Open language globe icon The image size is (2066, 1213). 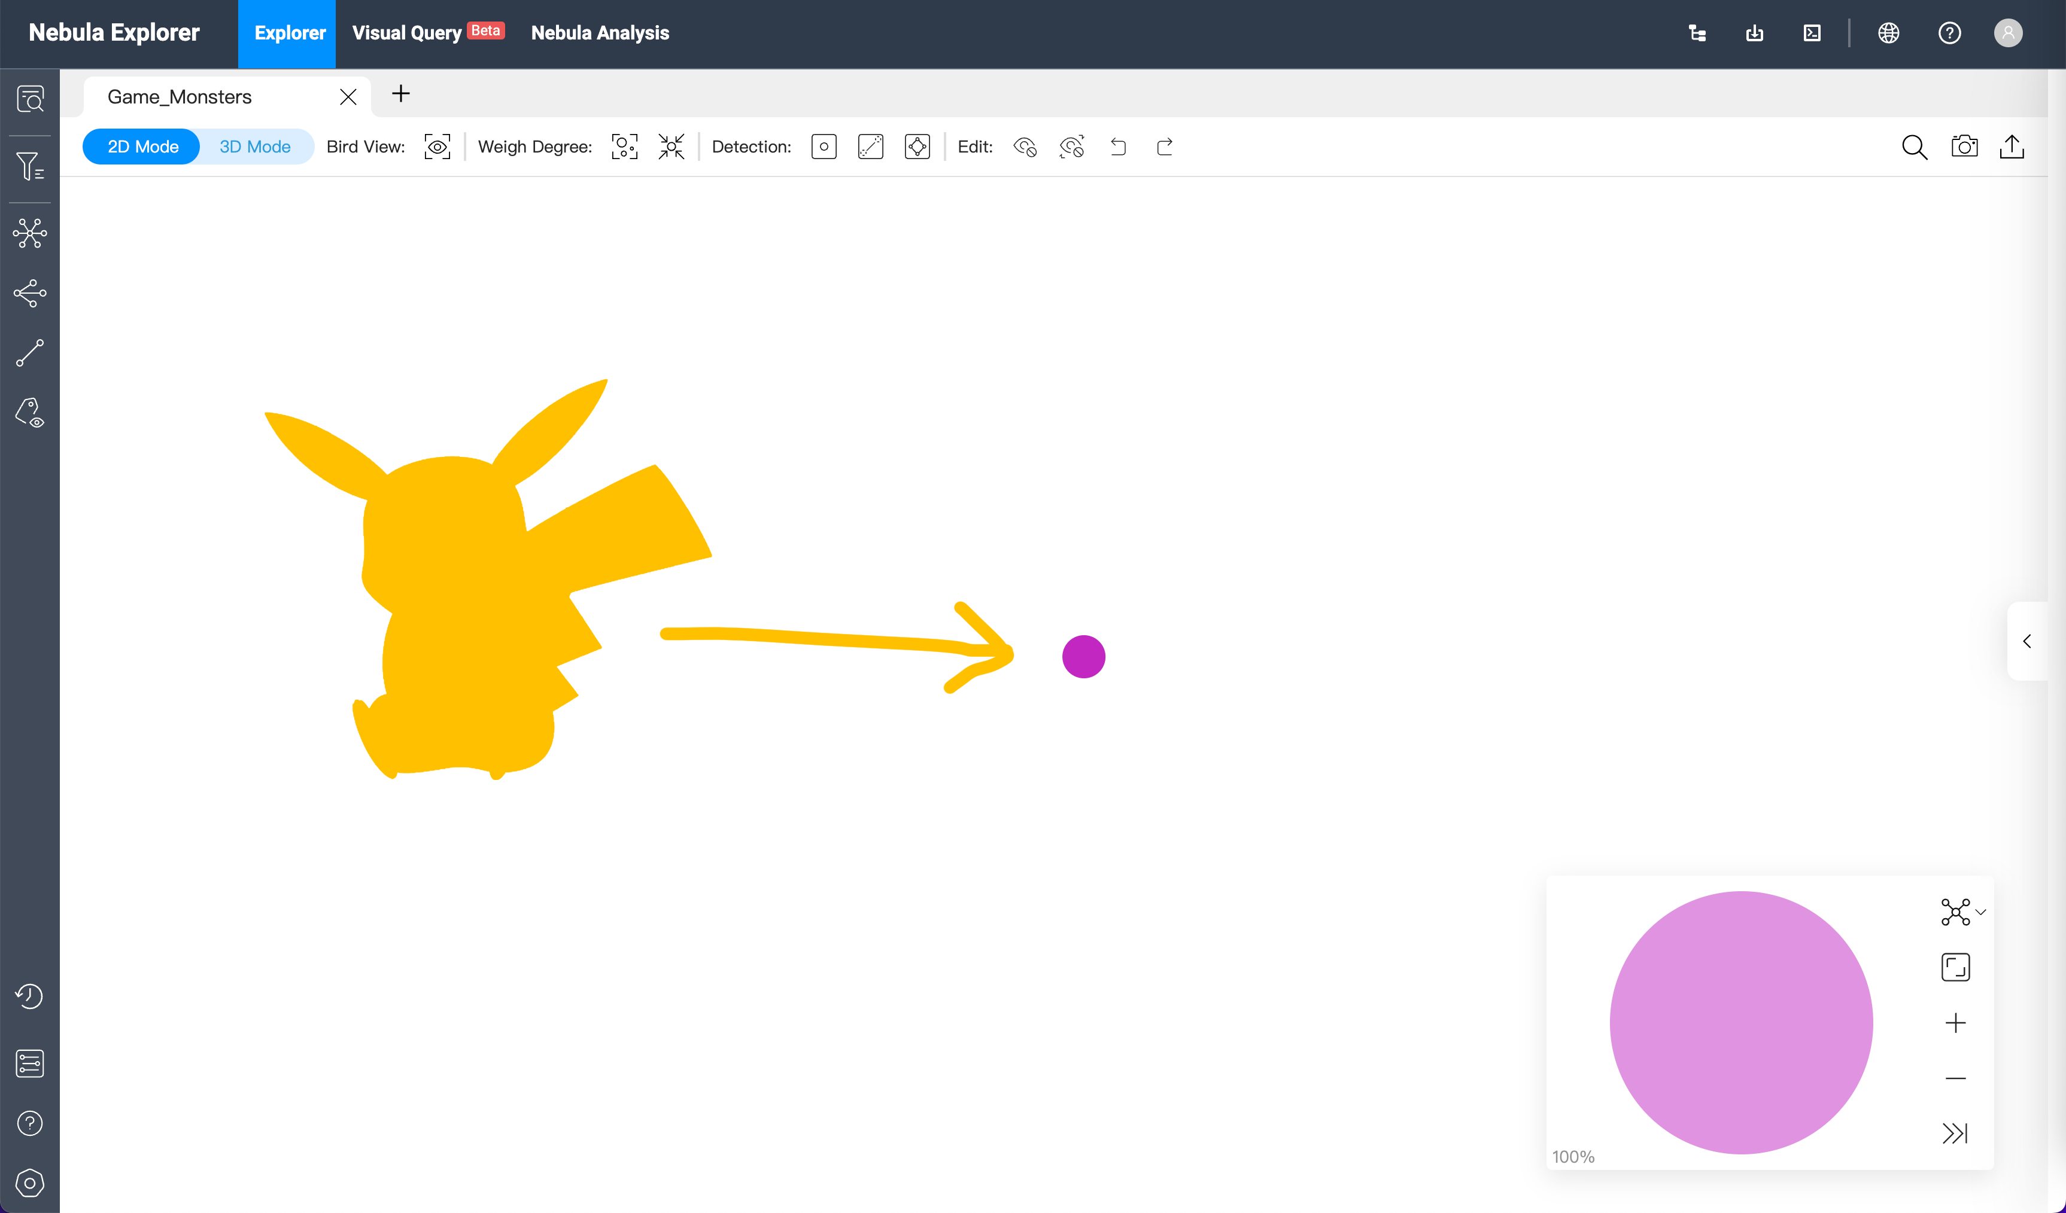(x=1889, y=33)
